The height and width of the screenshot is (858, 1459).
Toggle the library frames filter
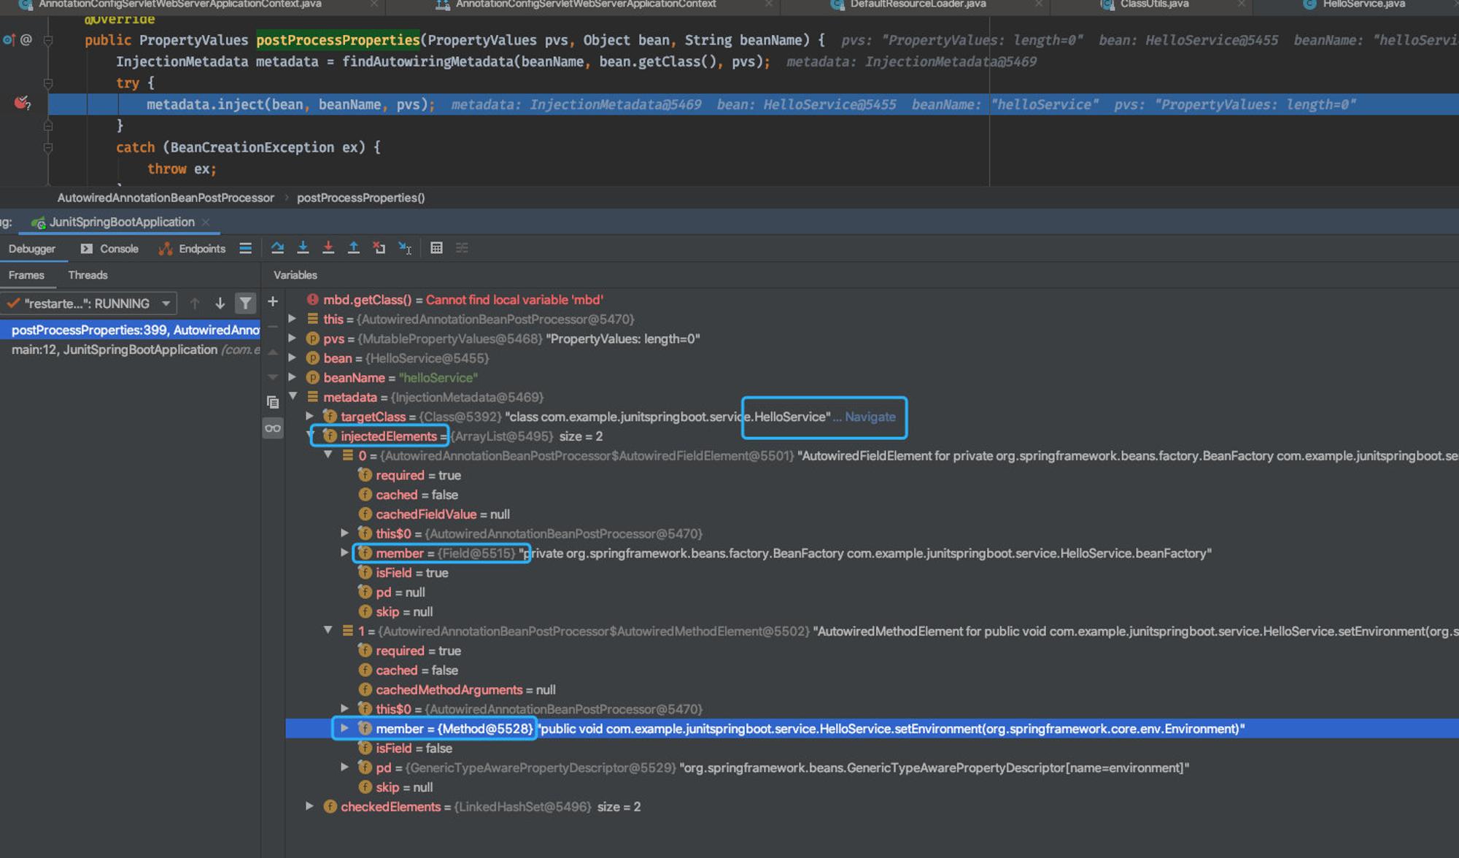coord(246,304)
